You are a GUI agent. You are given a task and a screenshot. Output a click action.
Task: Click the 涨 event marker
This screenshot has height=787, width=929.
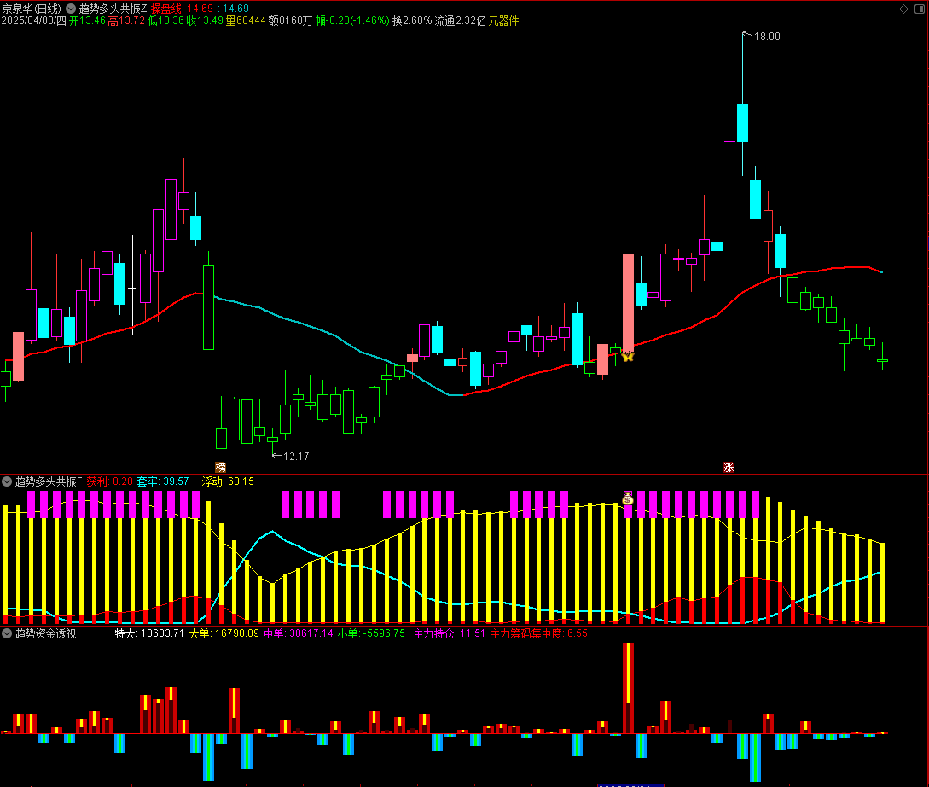tap(729, 467)
